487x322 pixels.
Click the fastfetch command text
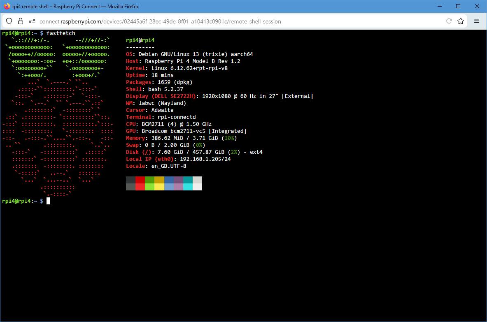point(61,33)
